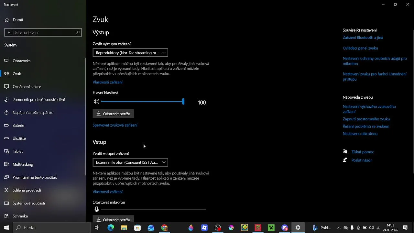The height and width of the screenshot is (233, 414).
Task: Open Roblox from the taskbar
Action: [204, 228]
